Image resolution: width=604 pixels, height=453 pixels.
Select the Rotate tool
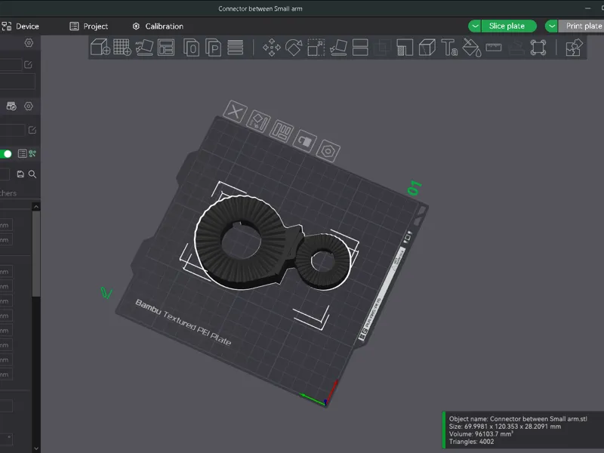point(294,48)
